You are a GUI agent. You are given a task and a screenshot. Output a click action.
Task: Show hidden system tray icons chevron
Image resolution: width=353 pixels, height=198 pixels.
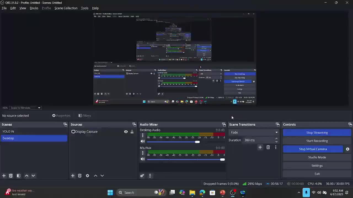click(299, 193)
